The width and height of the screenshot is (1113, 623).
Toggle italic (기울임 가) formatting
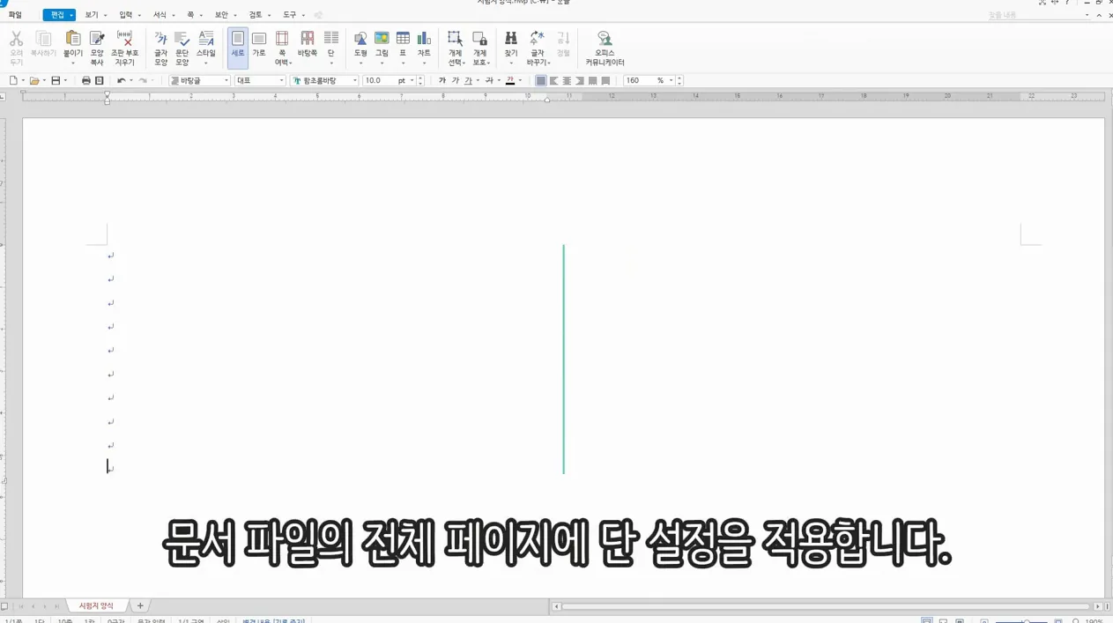click(x=456, y=80)
